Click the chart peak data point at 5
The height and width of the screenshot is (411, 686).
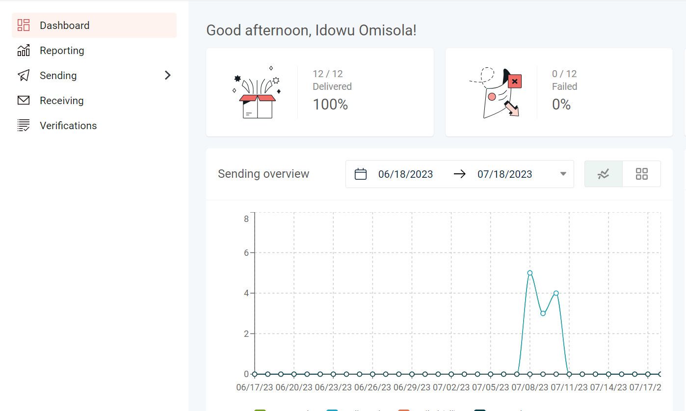[x=530, y=273]
